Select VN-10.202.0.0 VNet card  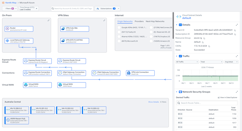[x=68, y=110]
